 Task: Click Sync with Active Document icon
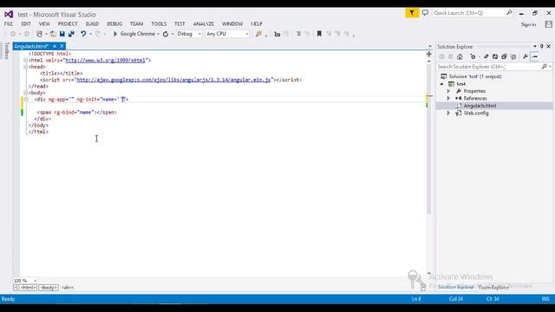486,56
